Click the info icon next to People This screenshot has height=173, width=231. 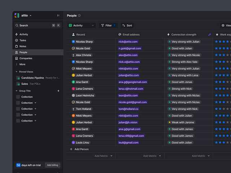[79, 15]
